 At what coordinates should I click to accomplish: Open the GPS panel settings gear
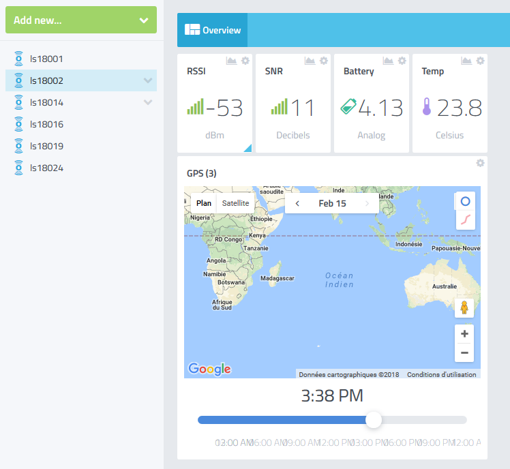click(x=480, y=163)
